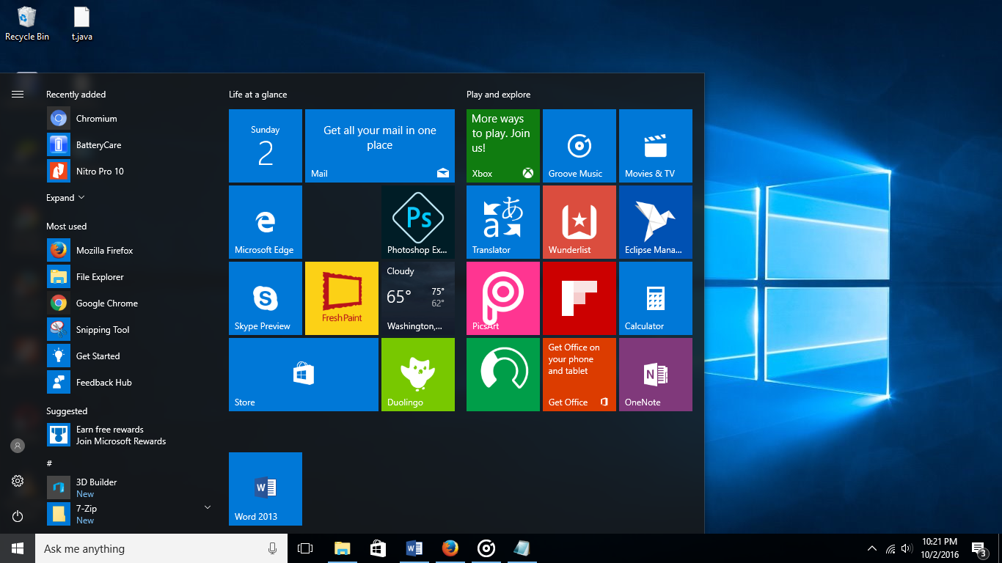Select the Recycle Bin desktop icon

click(27, 23)
